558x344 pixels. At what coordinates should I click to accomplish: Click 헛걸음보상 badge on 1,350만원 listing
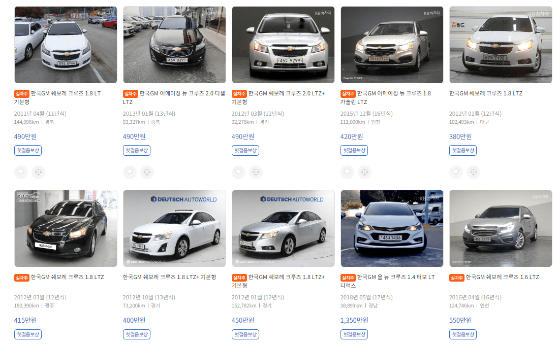coord(354,334)
